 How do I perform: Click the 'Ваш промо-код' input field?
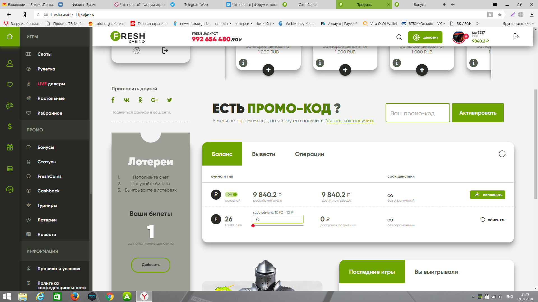coord(418,113)
